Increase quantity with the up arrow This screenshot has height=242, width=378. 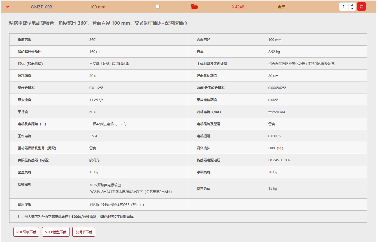click(352, 5)
